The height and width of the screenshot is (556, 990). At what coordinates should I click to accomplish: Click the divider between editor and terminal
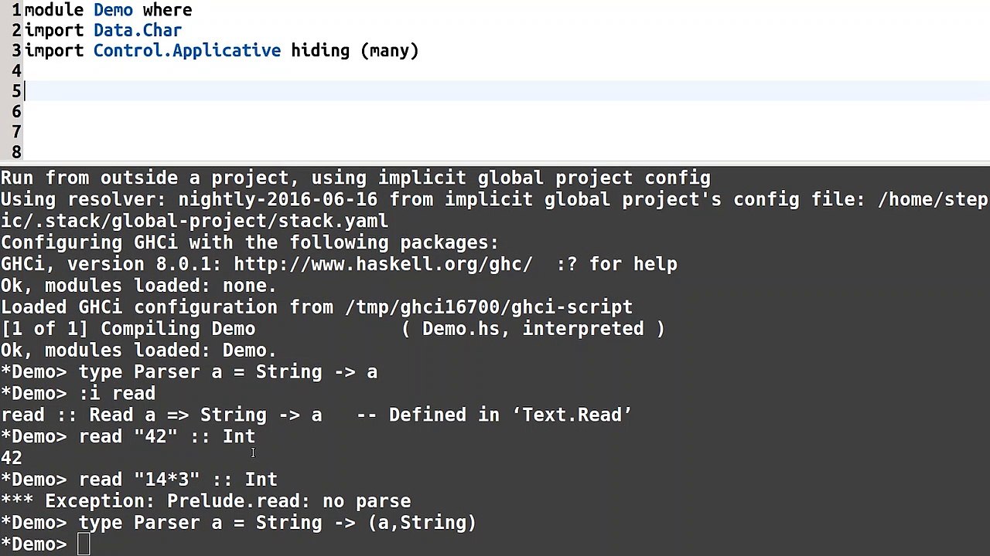[x=495, y=164]
